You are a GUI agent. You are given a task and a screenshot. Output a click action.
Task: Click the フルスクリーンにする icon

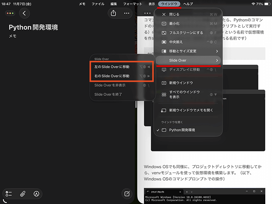[164, 33]
